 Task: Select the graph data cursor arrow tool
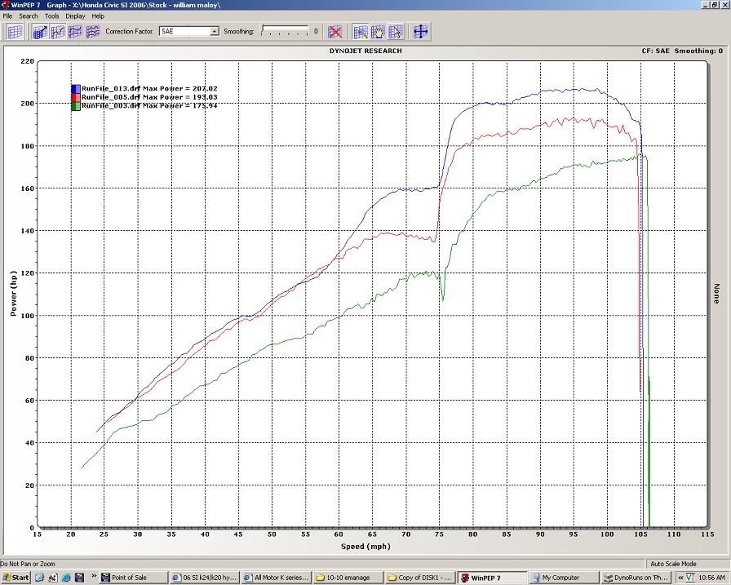[394, 32]
